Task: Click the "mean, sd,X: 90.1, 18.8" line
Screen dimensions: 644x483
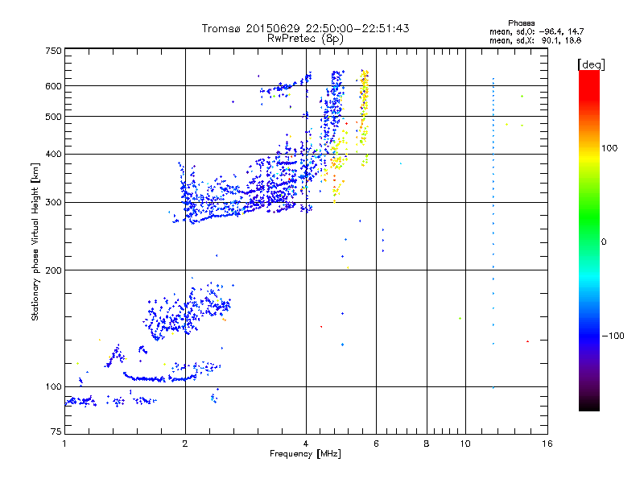Action: click(535, 40)
